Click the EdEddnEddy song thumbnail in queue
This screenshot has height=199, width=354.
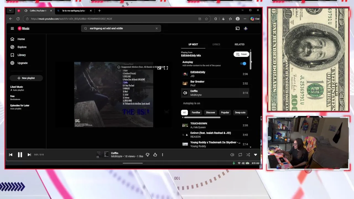pyautogui.click(x=185, y=74)
